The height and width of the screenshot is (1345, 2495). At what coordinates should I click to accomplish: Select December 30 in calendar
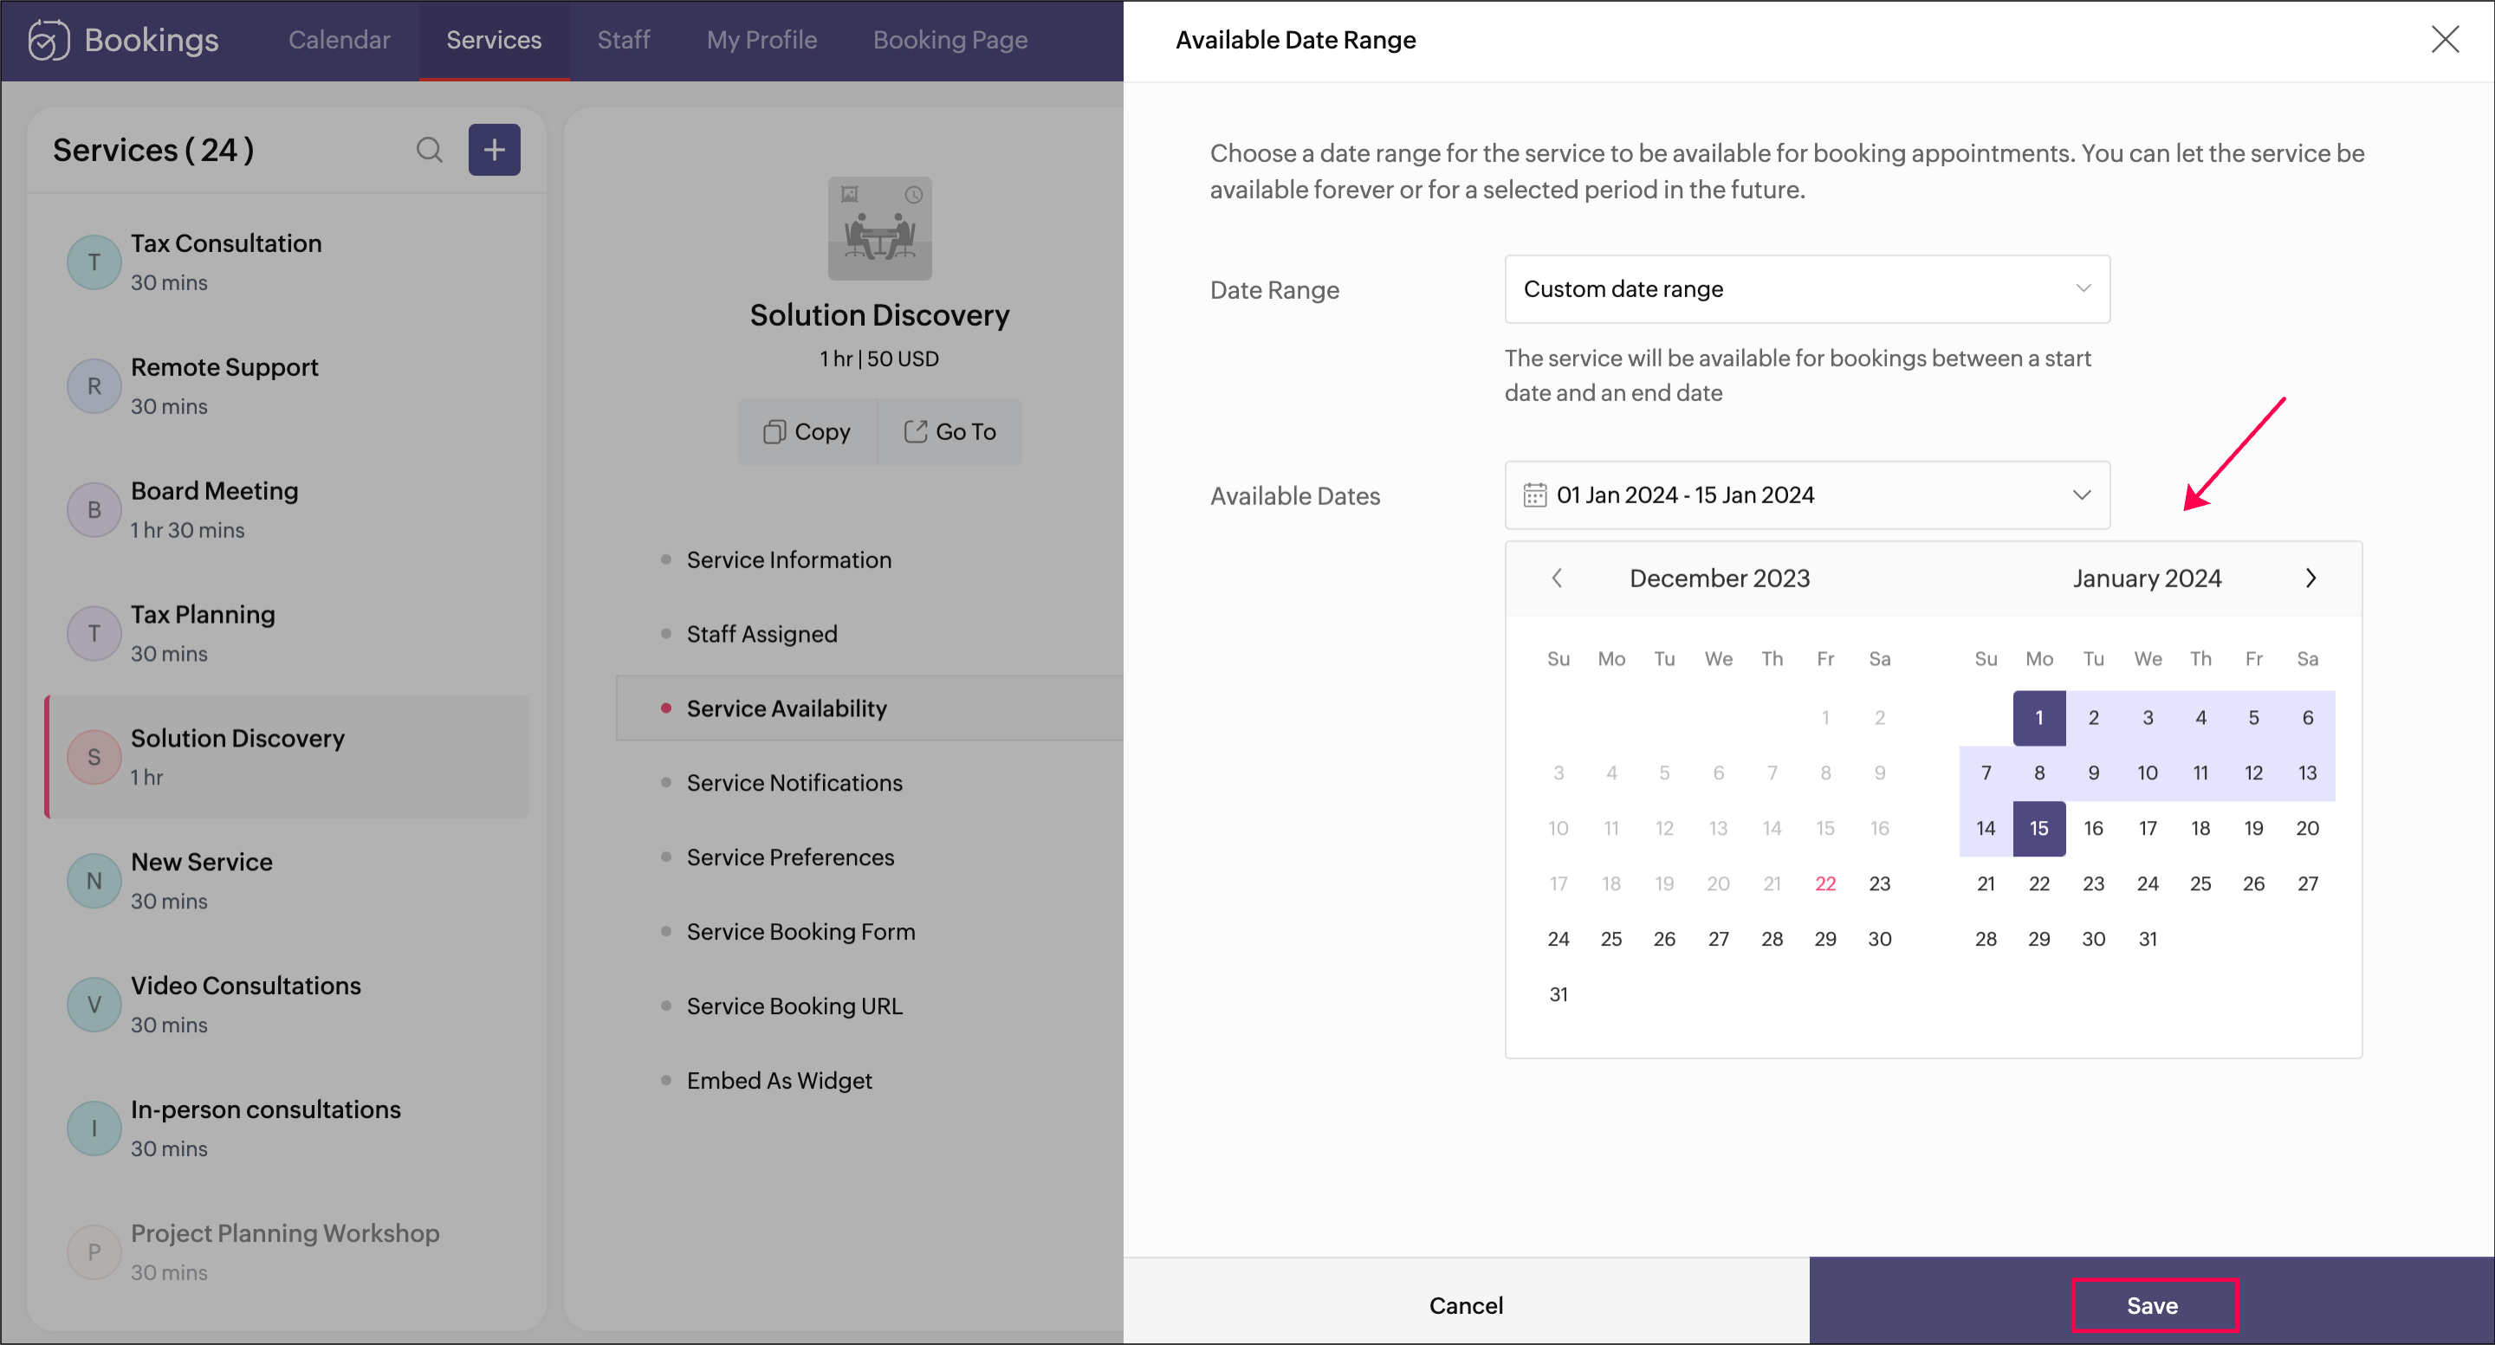click(1879, 938)
